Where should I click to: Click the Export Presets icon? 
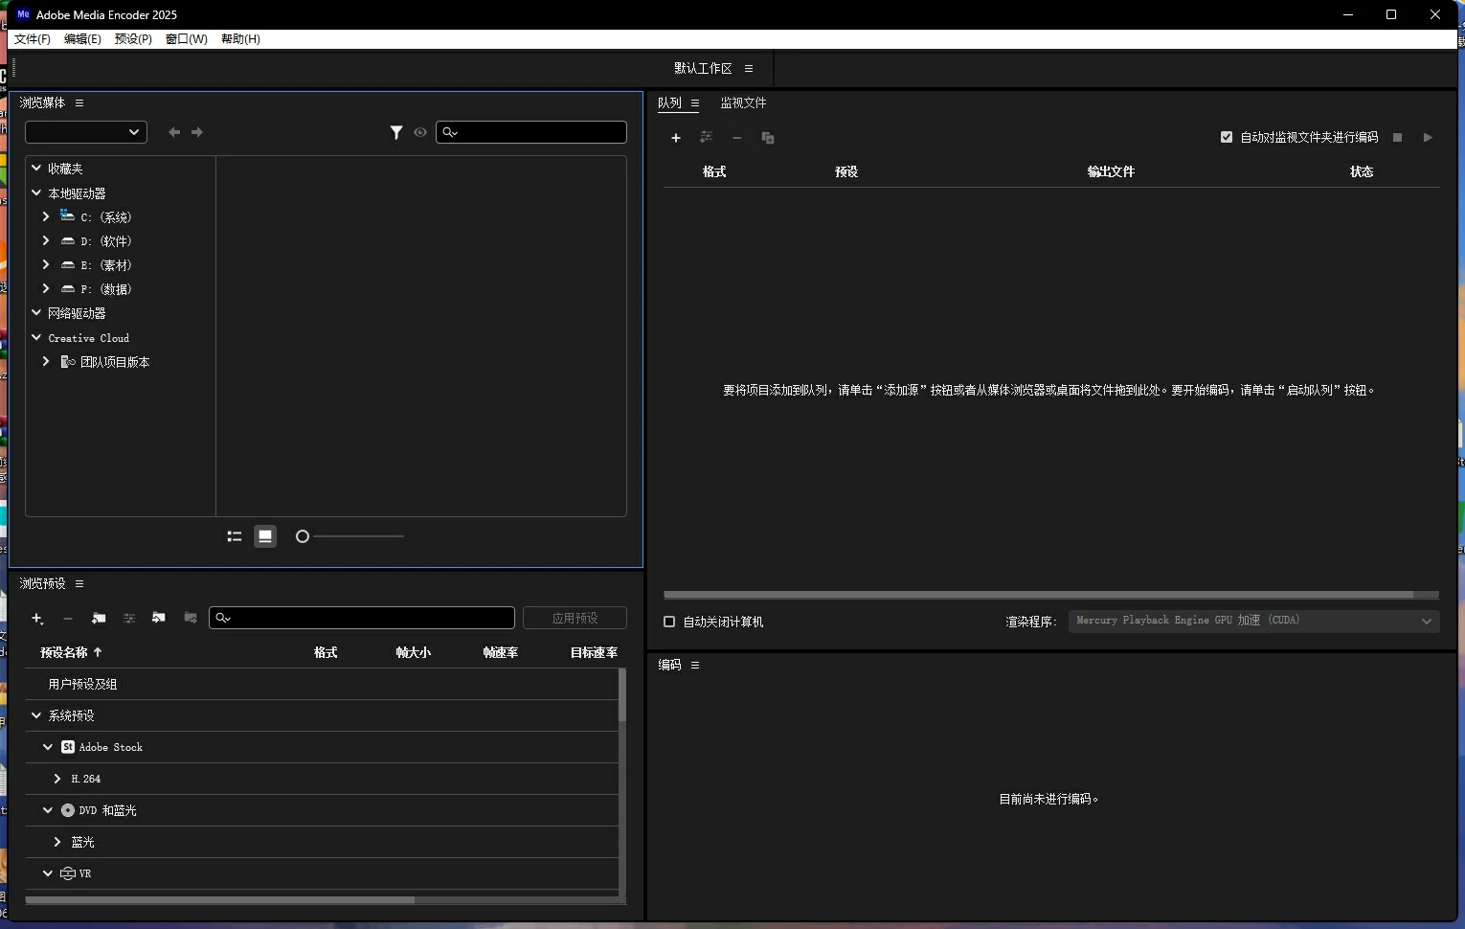pos(191,619)
